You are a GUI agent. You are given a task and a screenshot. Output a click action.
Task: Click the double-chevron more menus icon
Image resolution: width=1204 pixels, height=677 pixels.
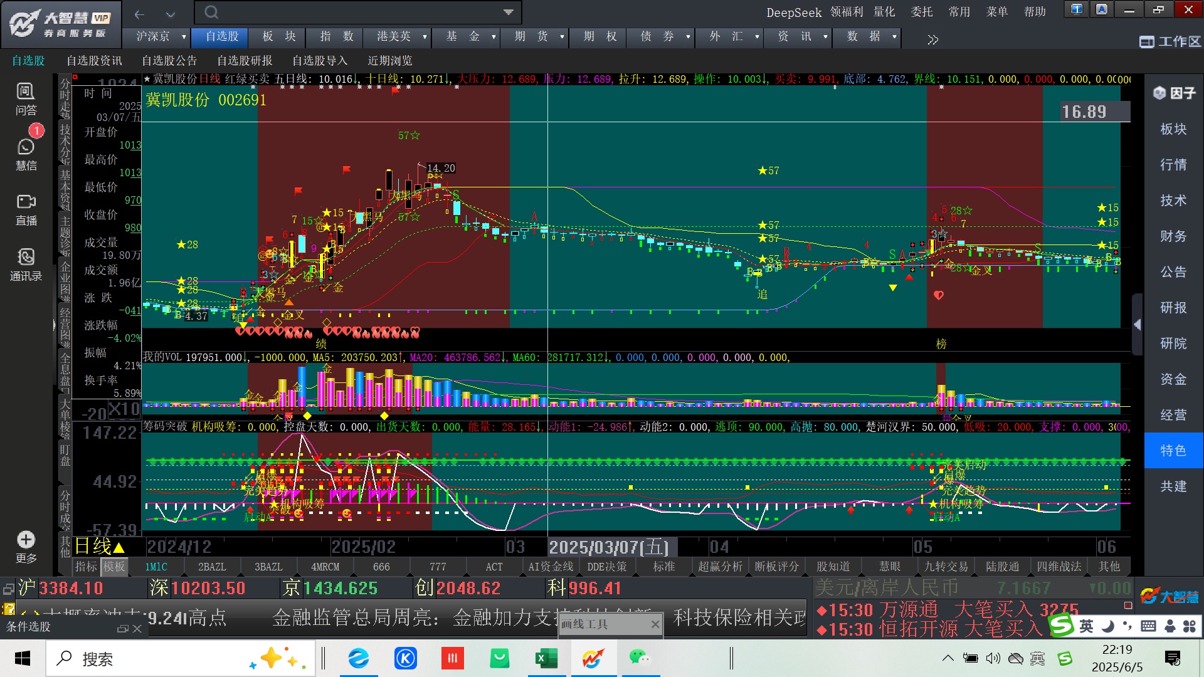coord(933,40)
